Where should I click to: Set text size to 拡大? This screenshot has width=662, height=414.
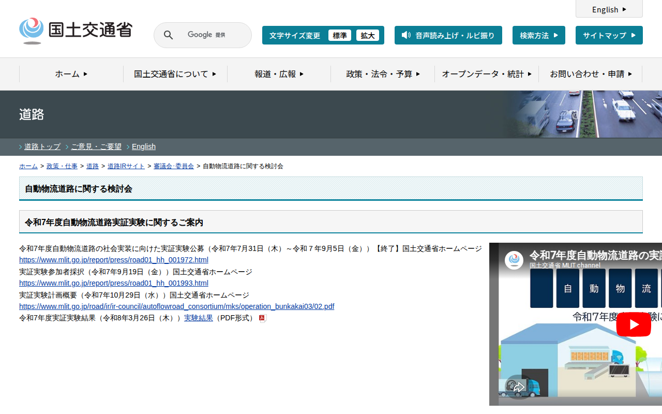[x=368, y=35]
